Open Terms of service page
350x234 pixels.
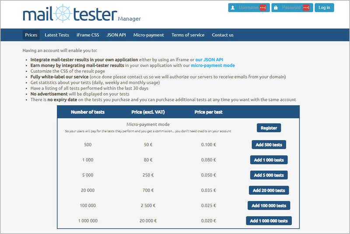point(188,35)
